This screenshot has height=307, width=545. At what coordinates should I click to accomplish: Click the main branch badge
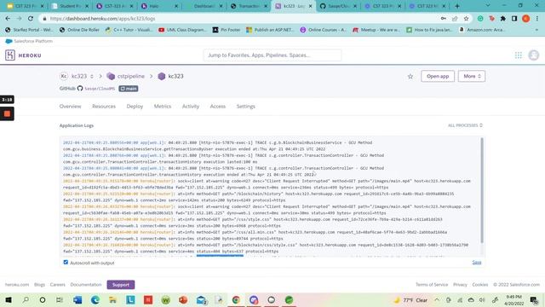point(129,89)
